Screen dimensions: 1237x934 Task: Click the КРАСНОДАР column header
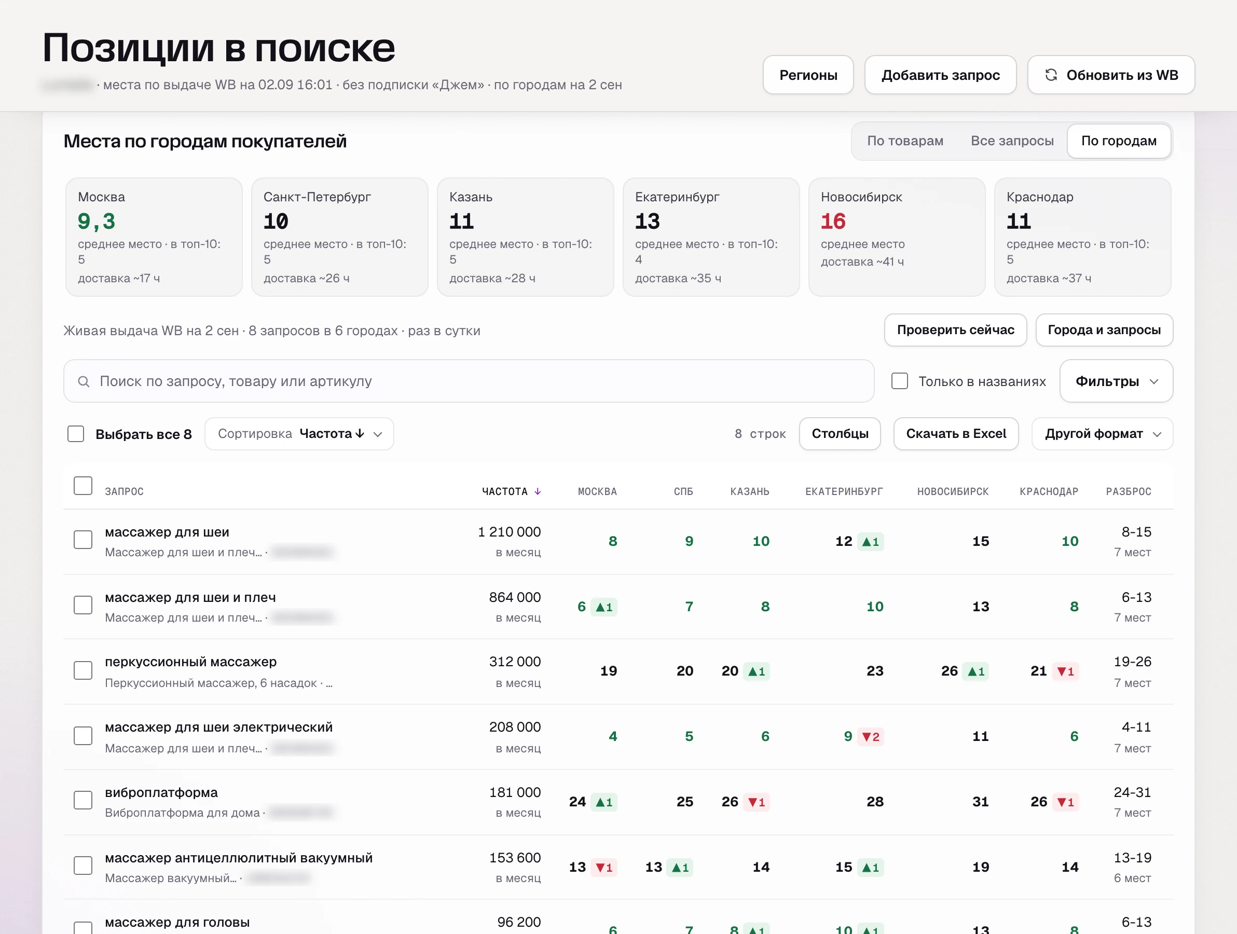[x=1049, y=491]
